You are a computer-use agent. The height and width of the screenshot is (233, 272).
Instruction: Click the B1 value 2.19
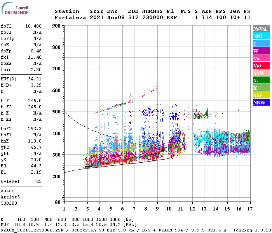[x=36, y=172]
